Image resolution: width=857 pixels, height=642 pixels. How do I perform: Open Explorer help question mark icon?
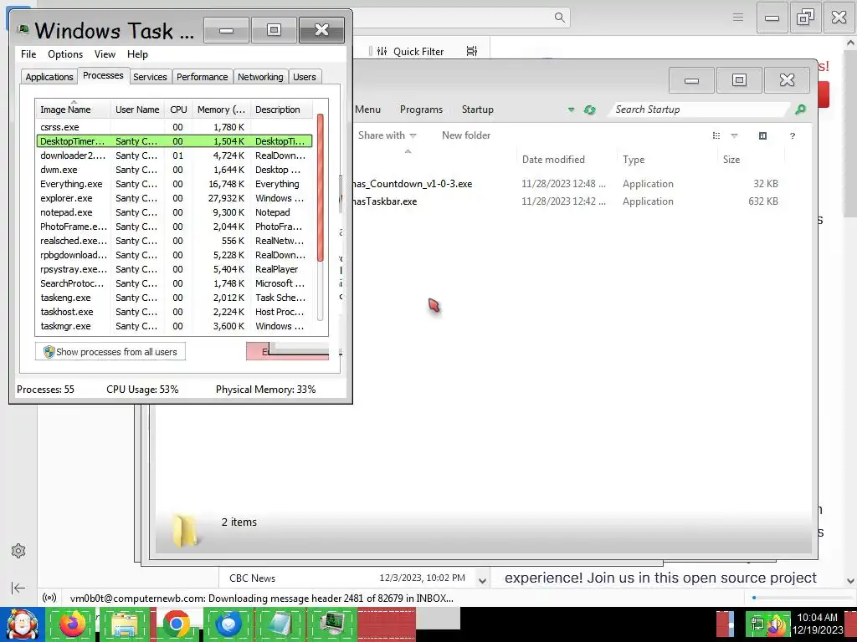point(793,135)
